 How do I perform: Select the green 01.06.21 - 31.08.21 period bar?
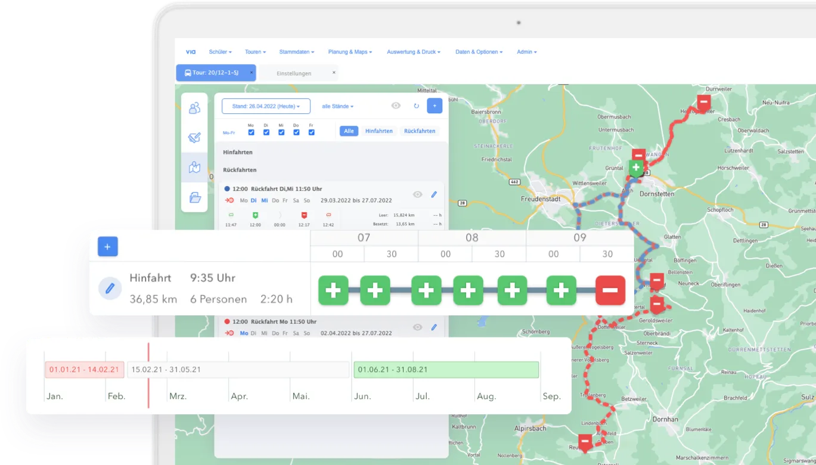coord(446,370)
